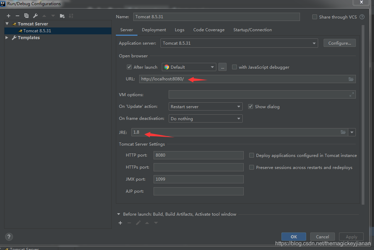This screenshot has height=250, width=374.
Task: Browse for JRE path with the folder icon
Action: (x=343, y=132)
